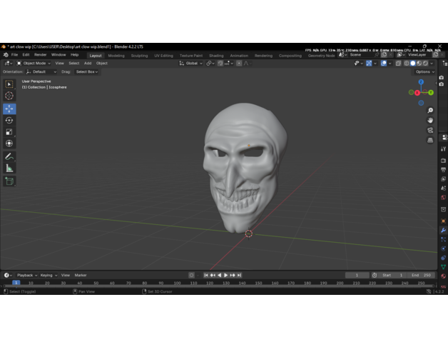Open the Drag Select Box dropdown

[87, 71]
